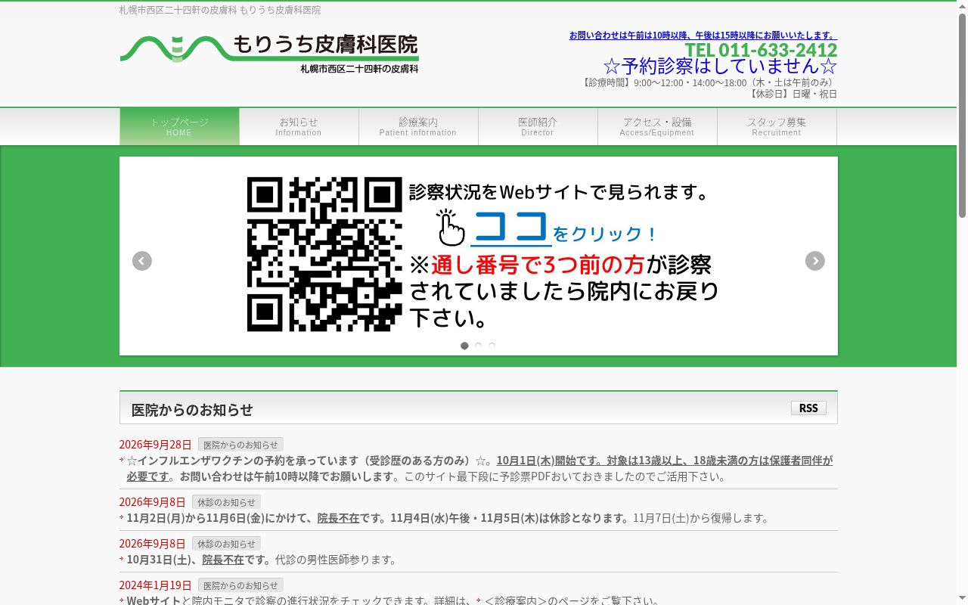Click the scrollbar down arrow
The width and height of the screenshot is (968, 605).
962,599
